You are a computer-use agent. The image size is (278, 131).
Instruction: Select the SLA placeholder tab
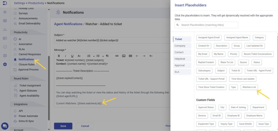coord(182,72)
